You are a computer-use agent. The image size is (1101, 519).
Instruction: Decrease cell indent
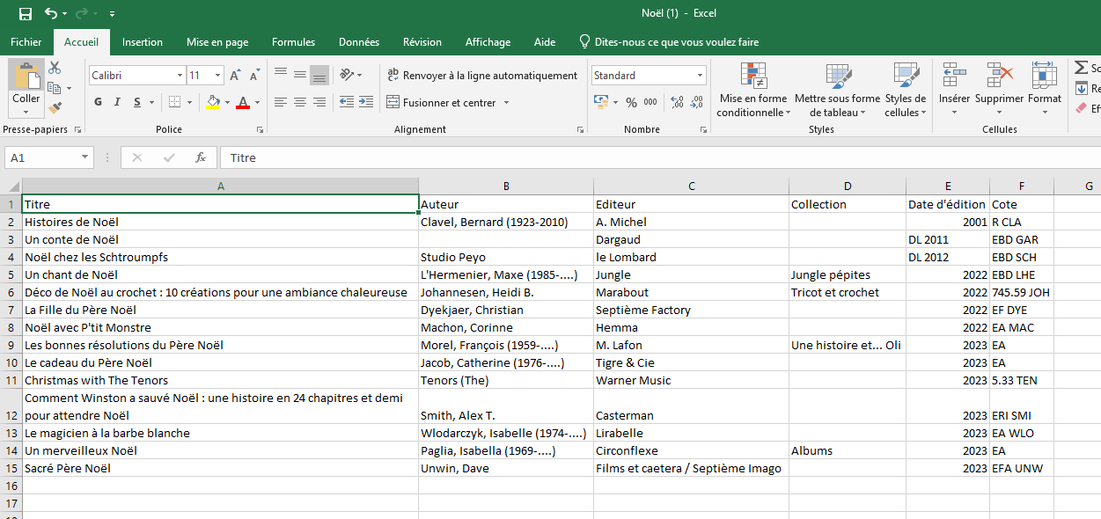(346, 102)
